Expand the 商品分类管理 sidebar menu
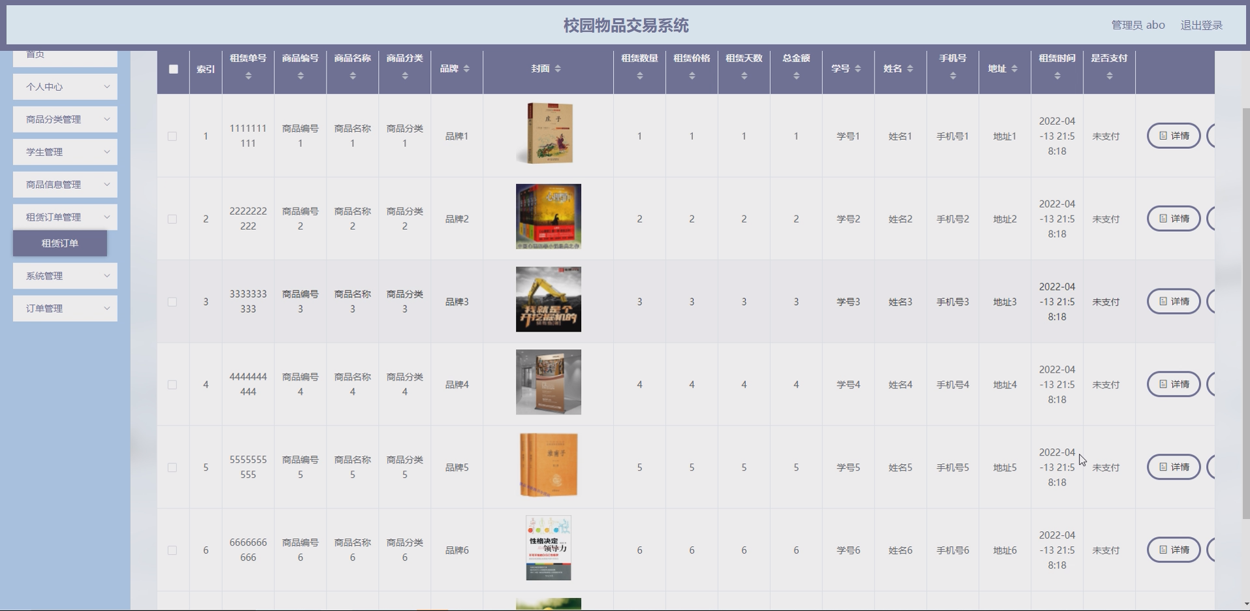 pyautogui.click(x=65, y=119)
